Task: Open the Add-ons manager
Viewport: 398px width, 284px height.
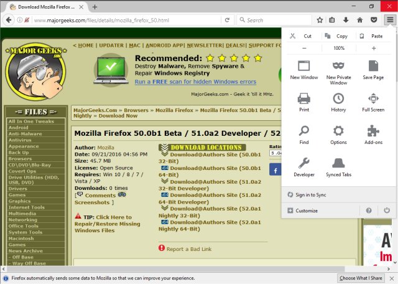Action: click(373, 135)
